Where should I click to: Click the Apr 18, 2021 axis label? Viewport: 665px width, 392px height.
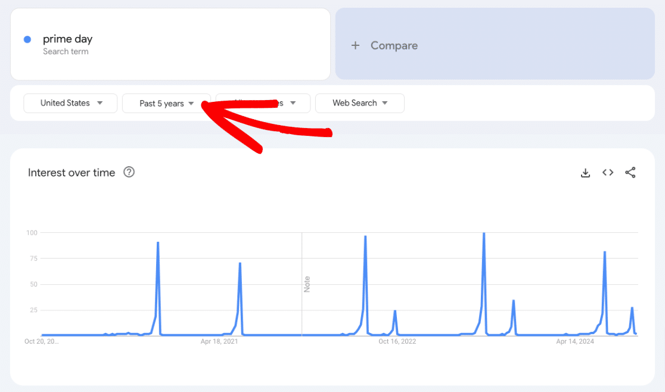click(220, 341)
